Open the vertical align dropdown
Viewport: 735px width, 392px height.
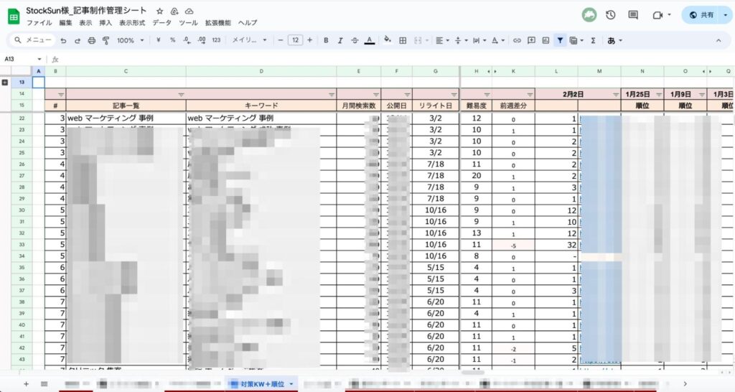[462, 40]
